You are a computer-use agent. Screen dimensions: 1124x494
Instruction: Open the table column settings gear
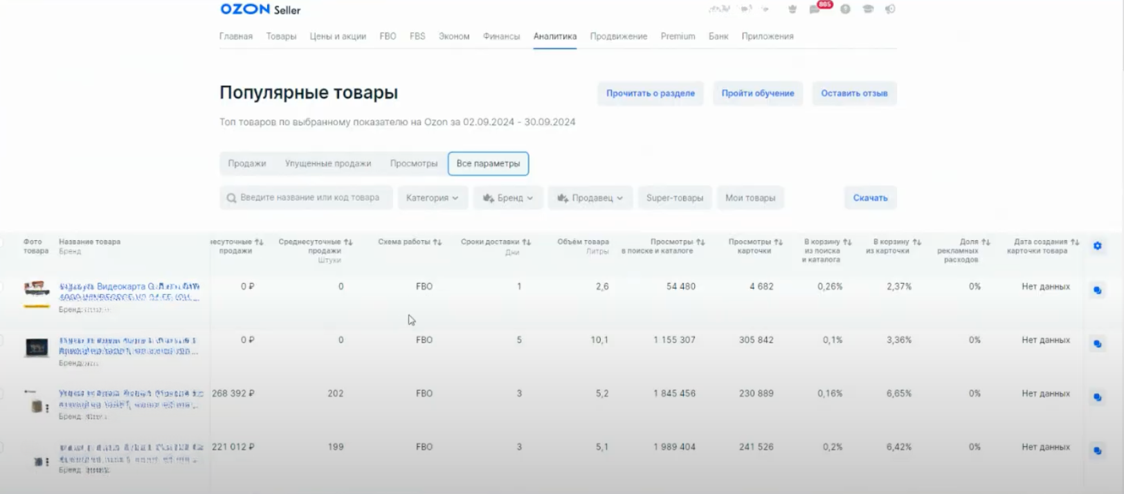[x=1097, y=246]
